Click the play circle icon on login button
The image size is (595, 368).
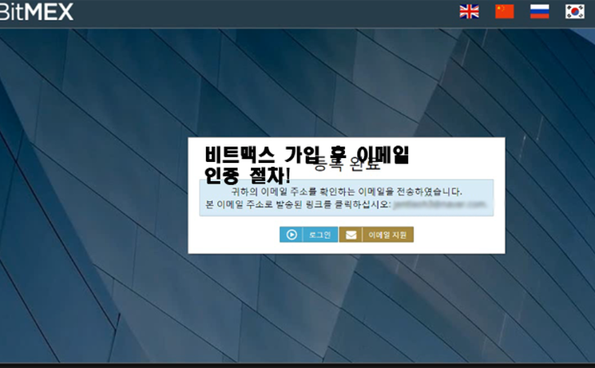(292, 235)
